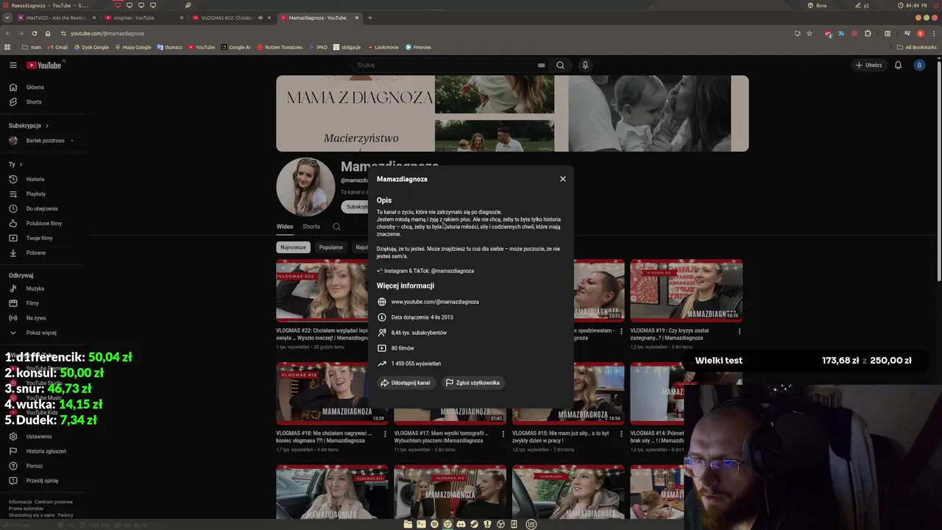
Task: Open Chrome three-dot menu
Action: pyautogui.click(x=934, y=33)
